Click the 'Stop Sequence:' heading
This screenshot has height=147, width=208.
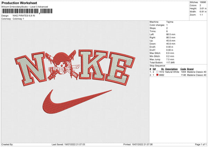158,66
